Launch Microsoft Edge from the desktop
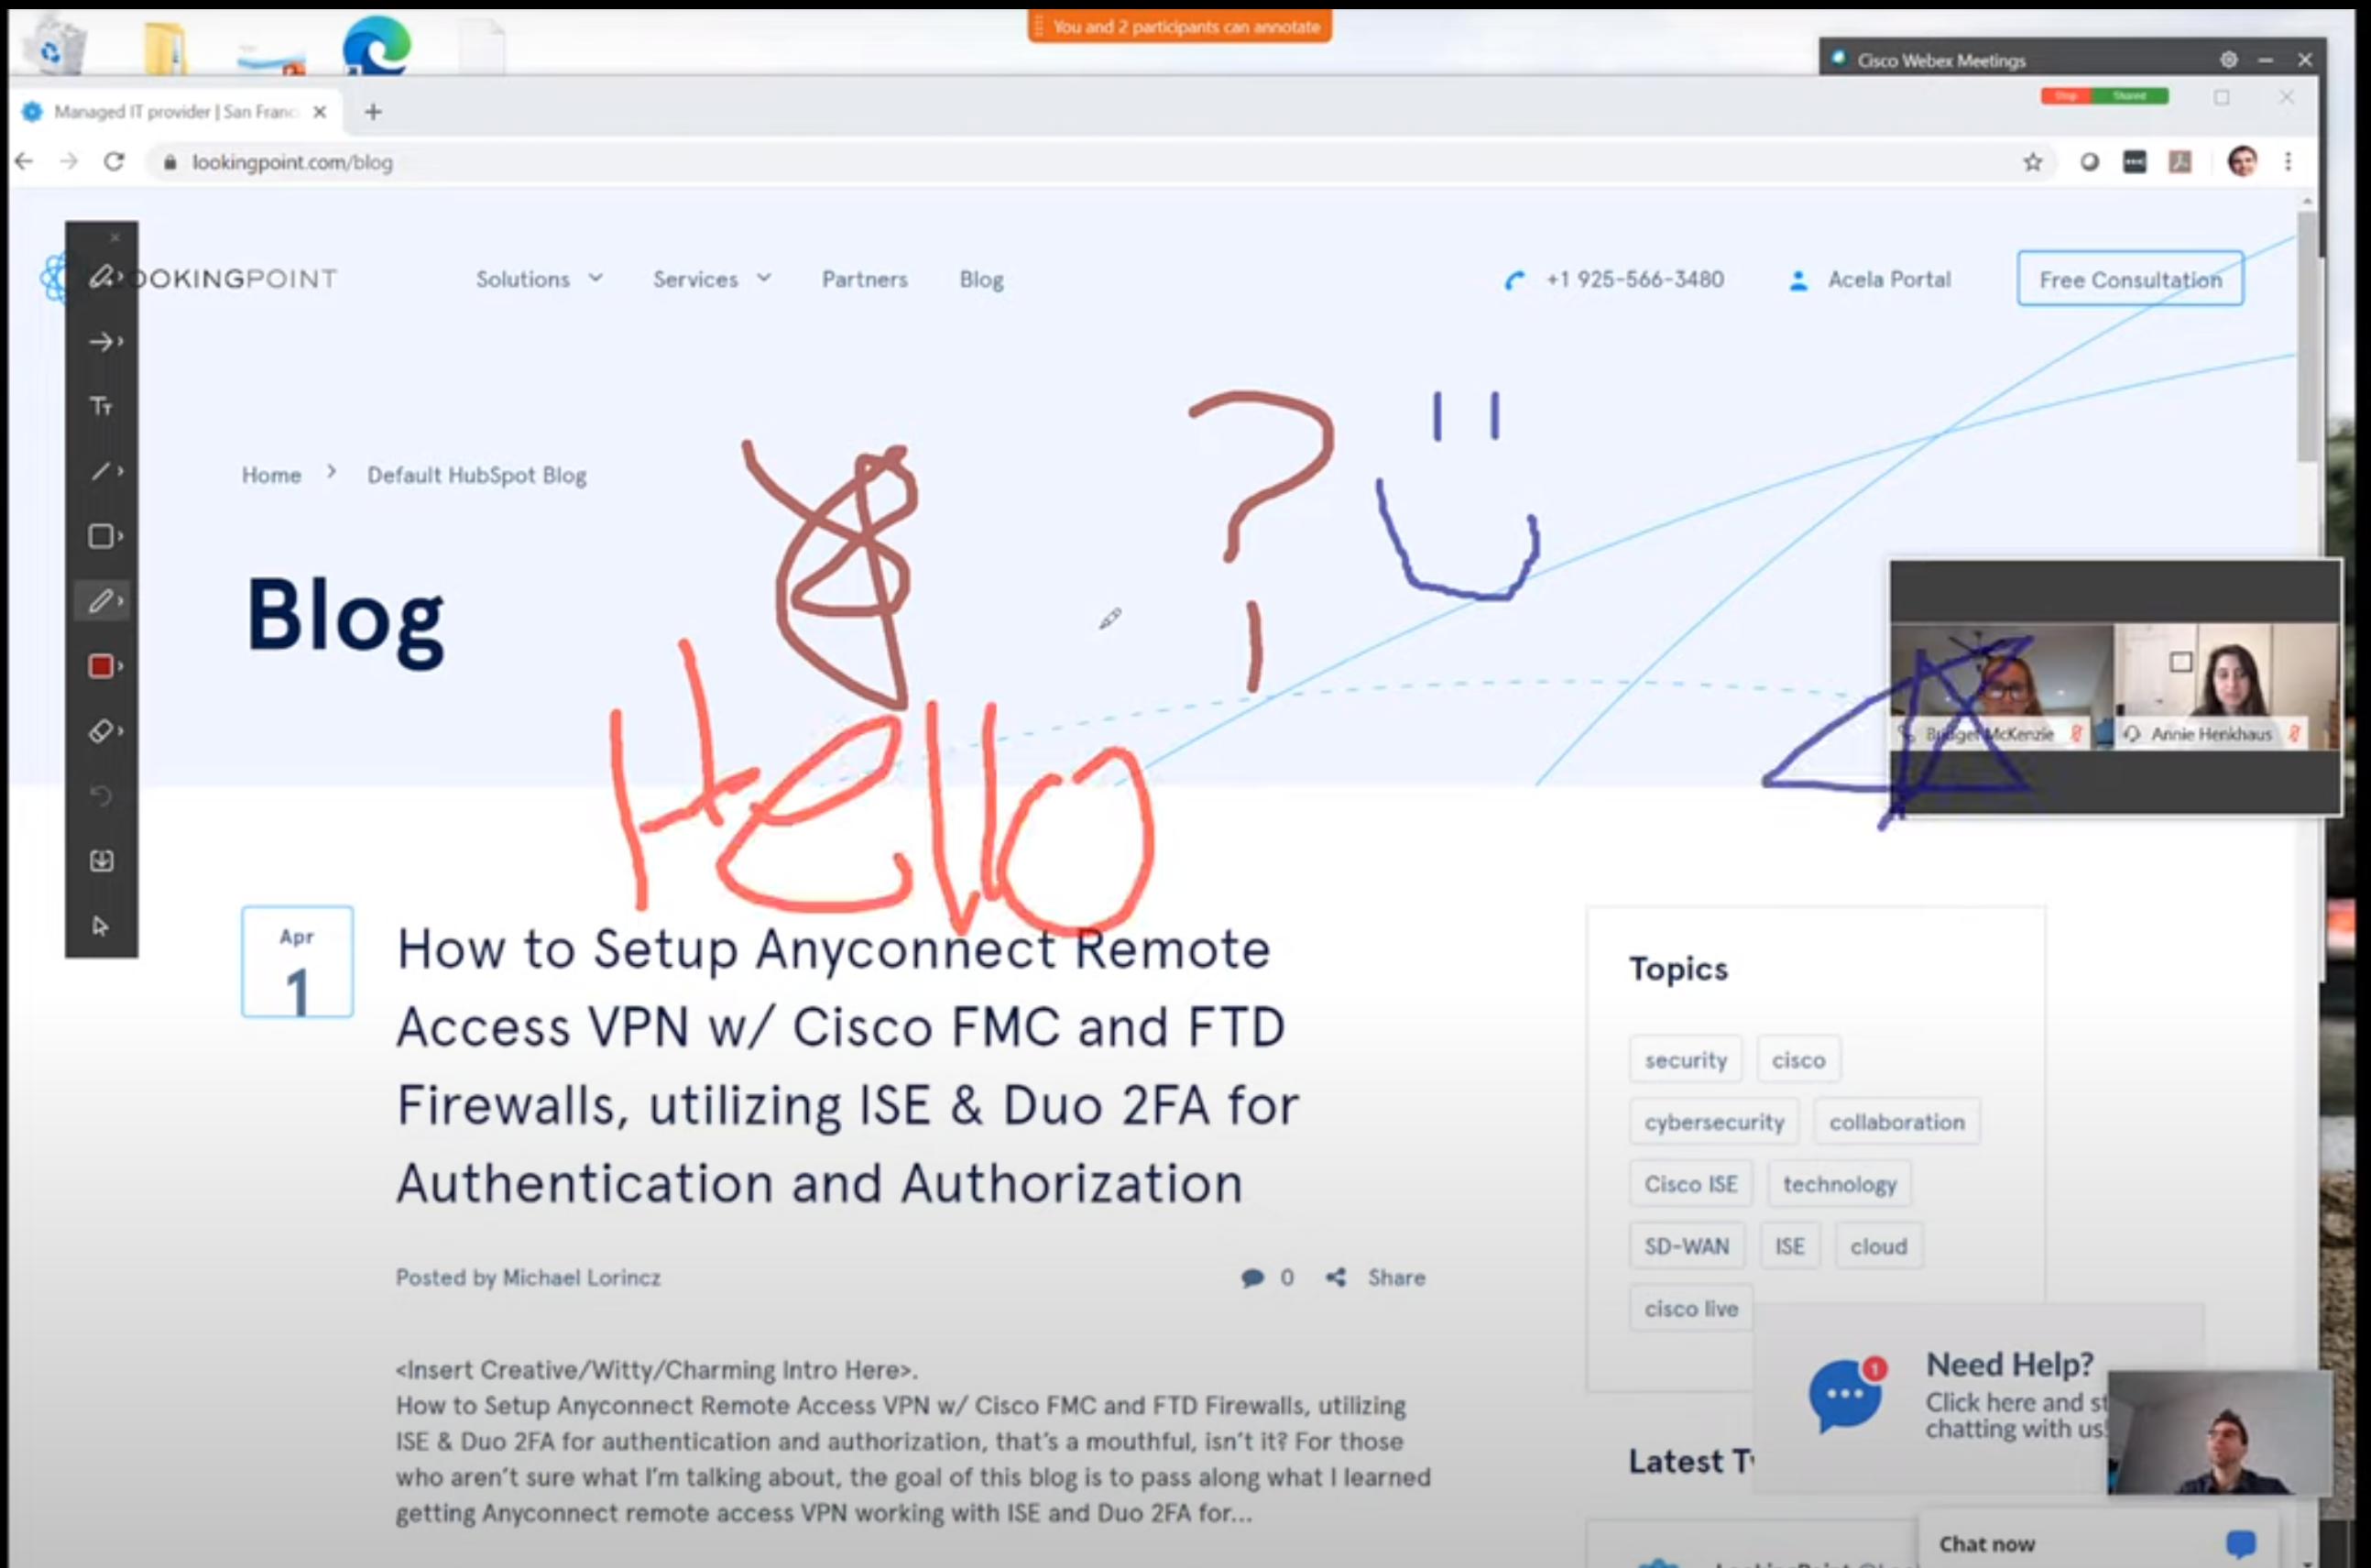The width and height of the screenshot is (2371, 1568). (x=376, y=46)
